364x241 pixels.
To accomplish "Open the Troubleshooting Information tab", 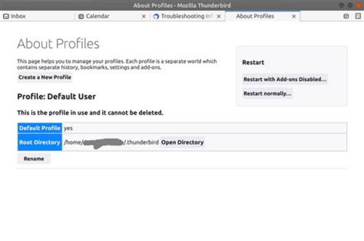I will 188,16.
